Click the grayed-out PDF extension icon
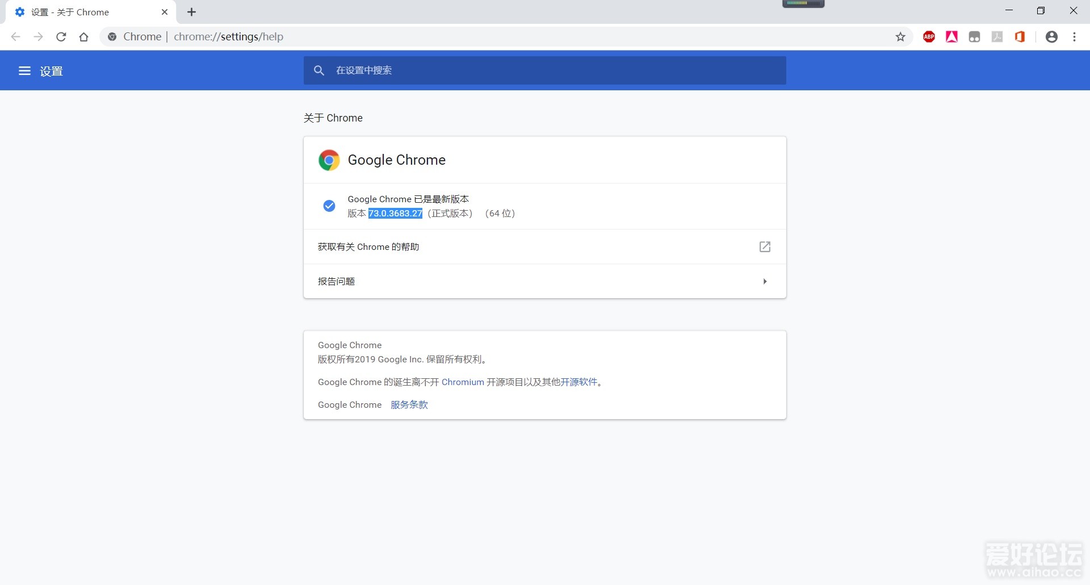Image resolution: width=1090 pixels, height=585 pixels. [x=997, y=37]
